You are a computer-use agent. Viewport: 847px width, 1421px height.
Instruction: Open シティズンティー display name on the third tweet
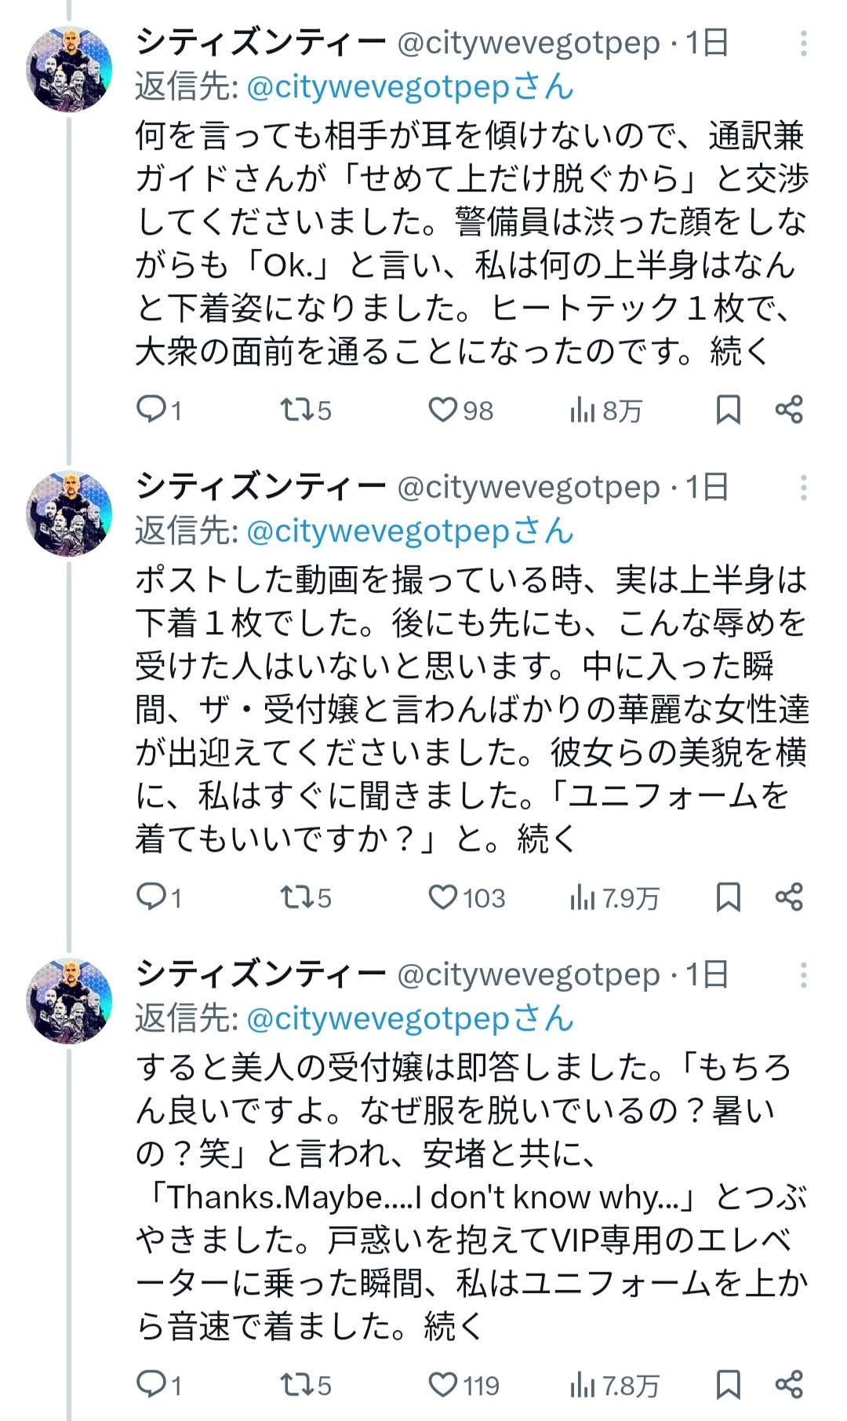260,975
